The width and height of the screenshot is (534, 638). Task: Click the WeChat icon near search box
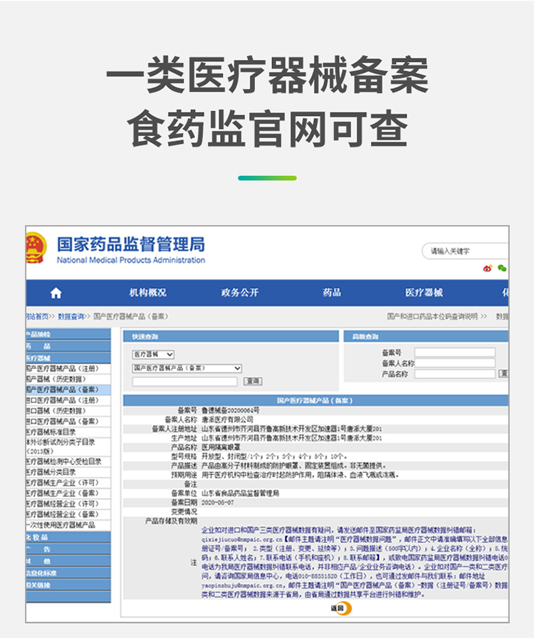click(x=502, y=268)
